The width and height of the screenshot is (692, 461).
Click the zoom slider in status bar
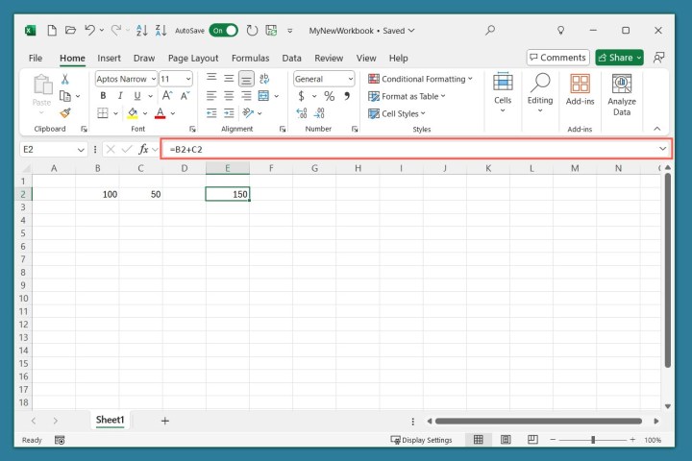pos(593,440)
